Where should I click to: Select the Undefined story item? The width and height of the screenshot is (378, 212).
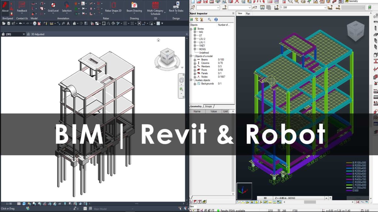204,53
